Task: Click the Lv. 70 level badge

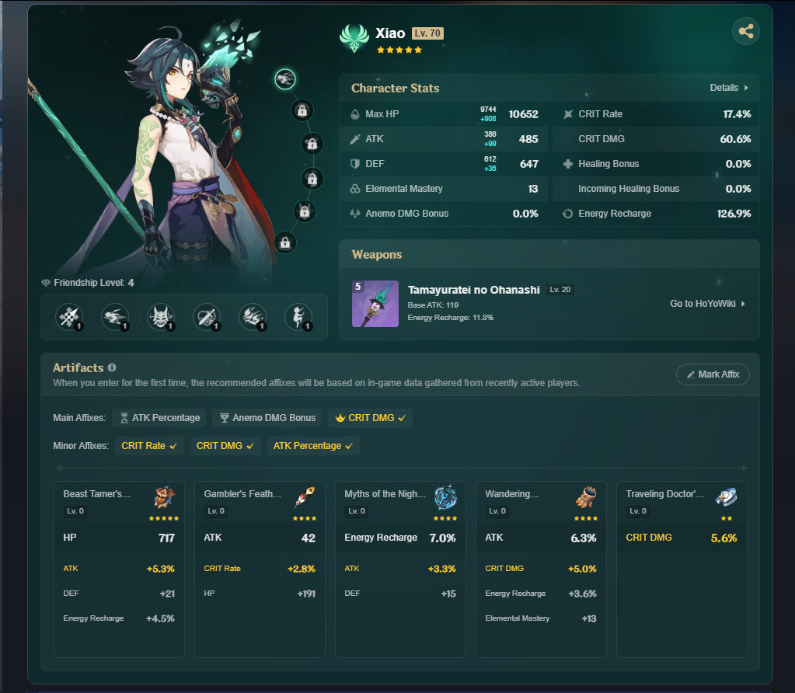Action: click(x=428, y=33)
